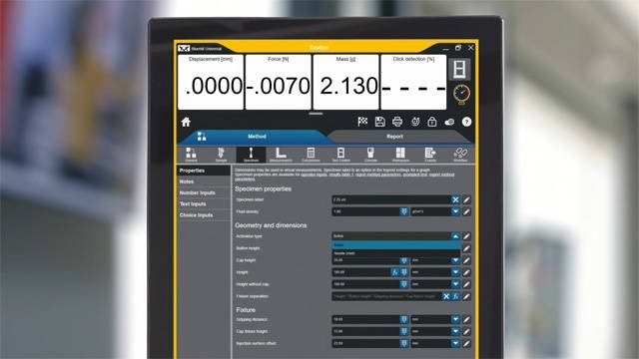
Task: Click the printer icon in the toolbar
Action: point(397,122)
